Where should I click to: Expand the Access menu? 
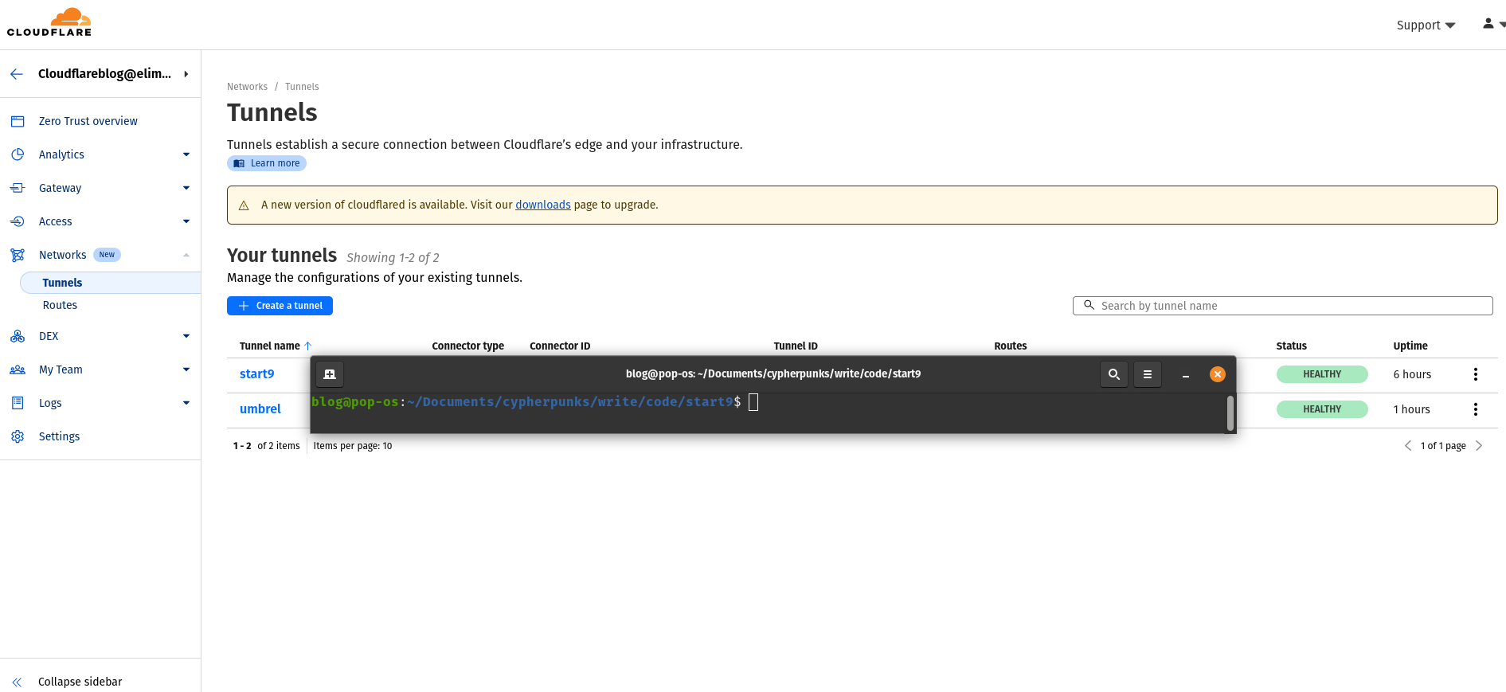(x=186, y=221)
